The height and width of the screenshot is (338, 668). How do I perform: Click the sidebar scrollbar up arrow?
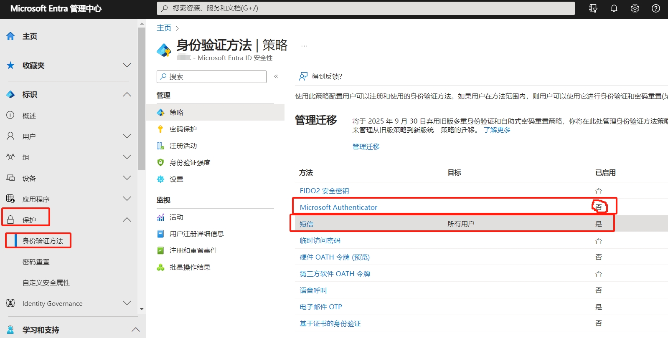[x=142, y=24]
